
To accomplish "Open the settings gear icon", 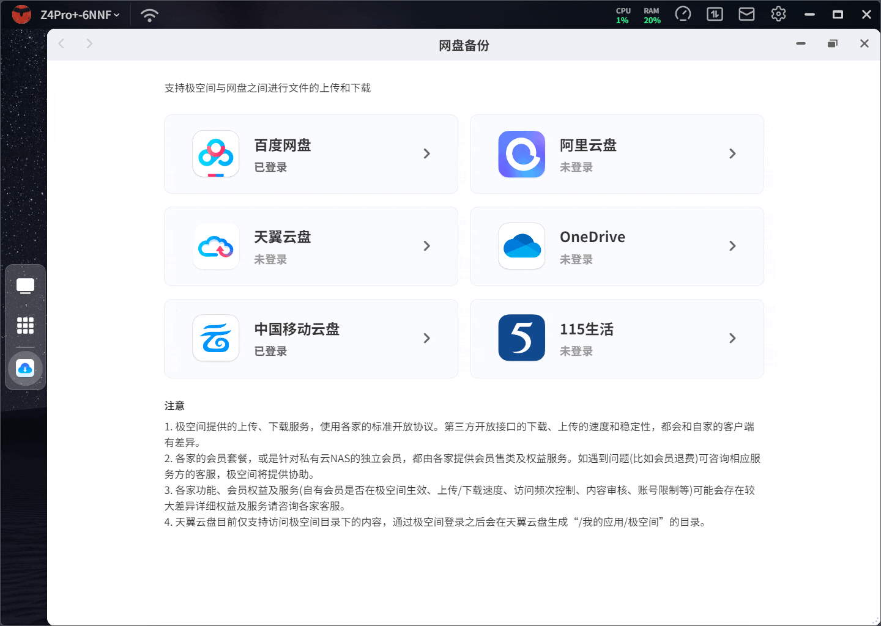I will click(778, 14).
